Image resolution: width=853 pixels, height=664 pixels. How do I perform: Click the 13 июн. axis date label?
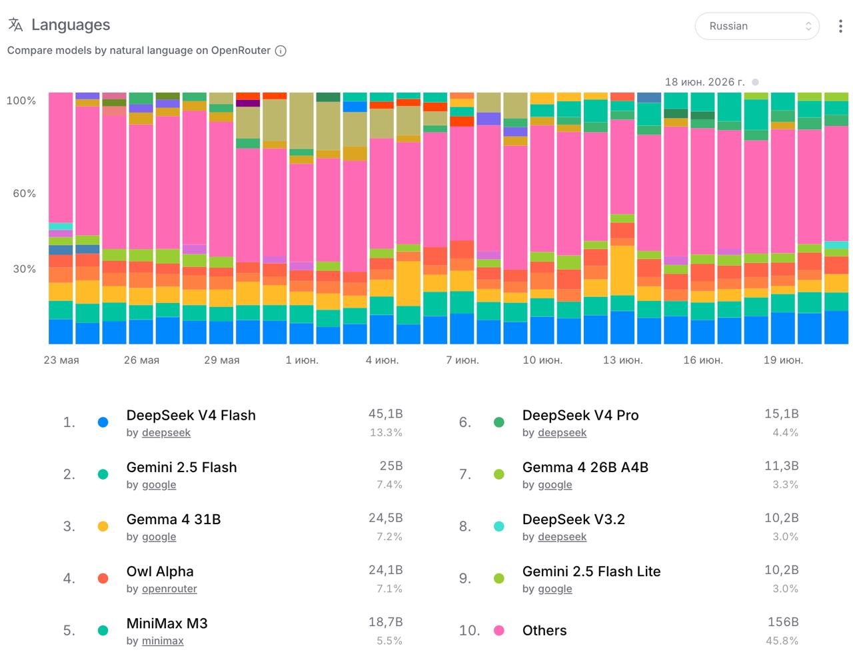click(622, 360)
